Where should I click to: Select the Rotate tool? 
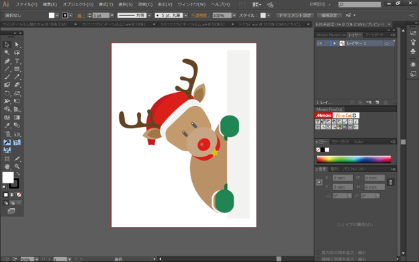click(x=7, y=93)
